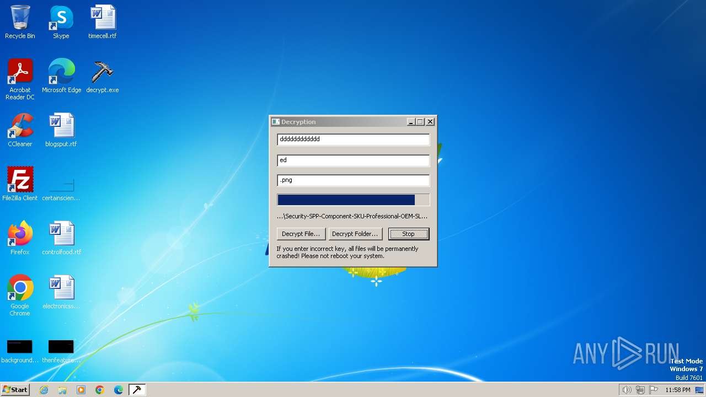Open the Action Center flag icon

click(x=654, y=390)
